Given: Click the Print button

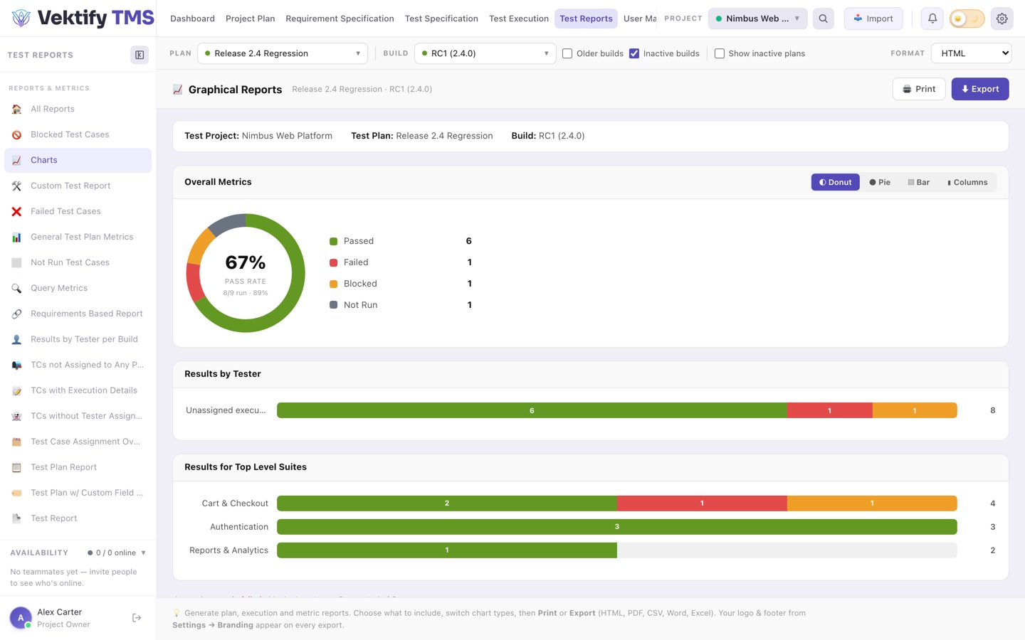Looking at the screenshot, I should (919, 89).
